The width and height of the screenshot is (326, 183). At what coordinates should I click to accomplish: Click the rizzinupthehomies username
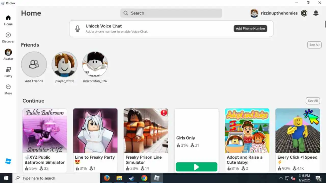[279, 13]
